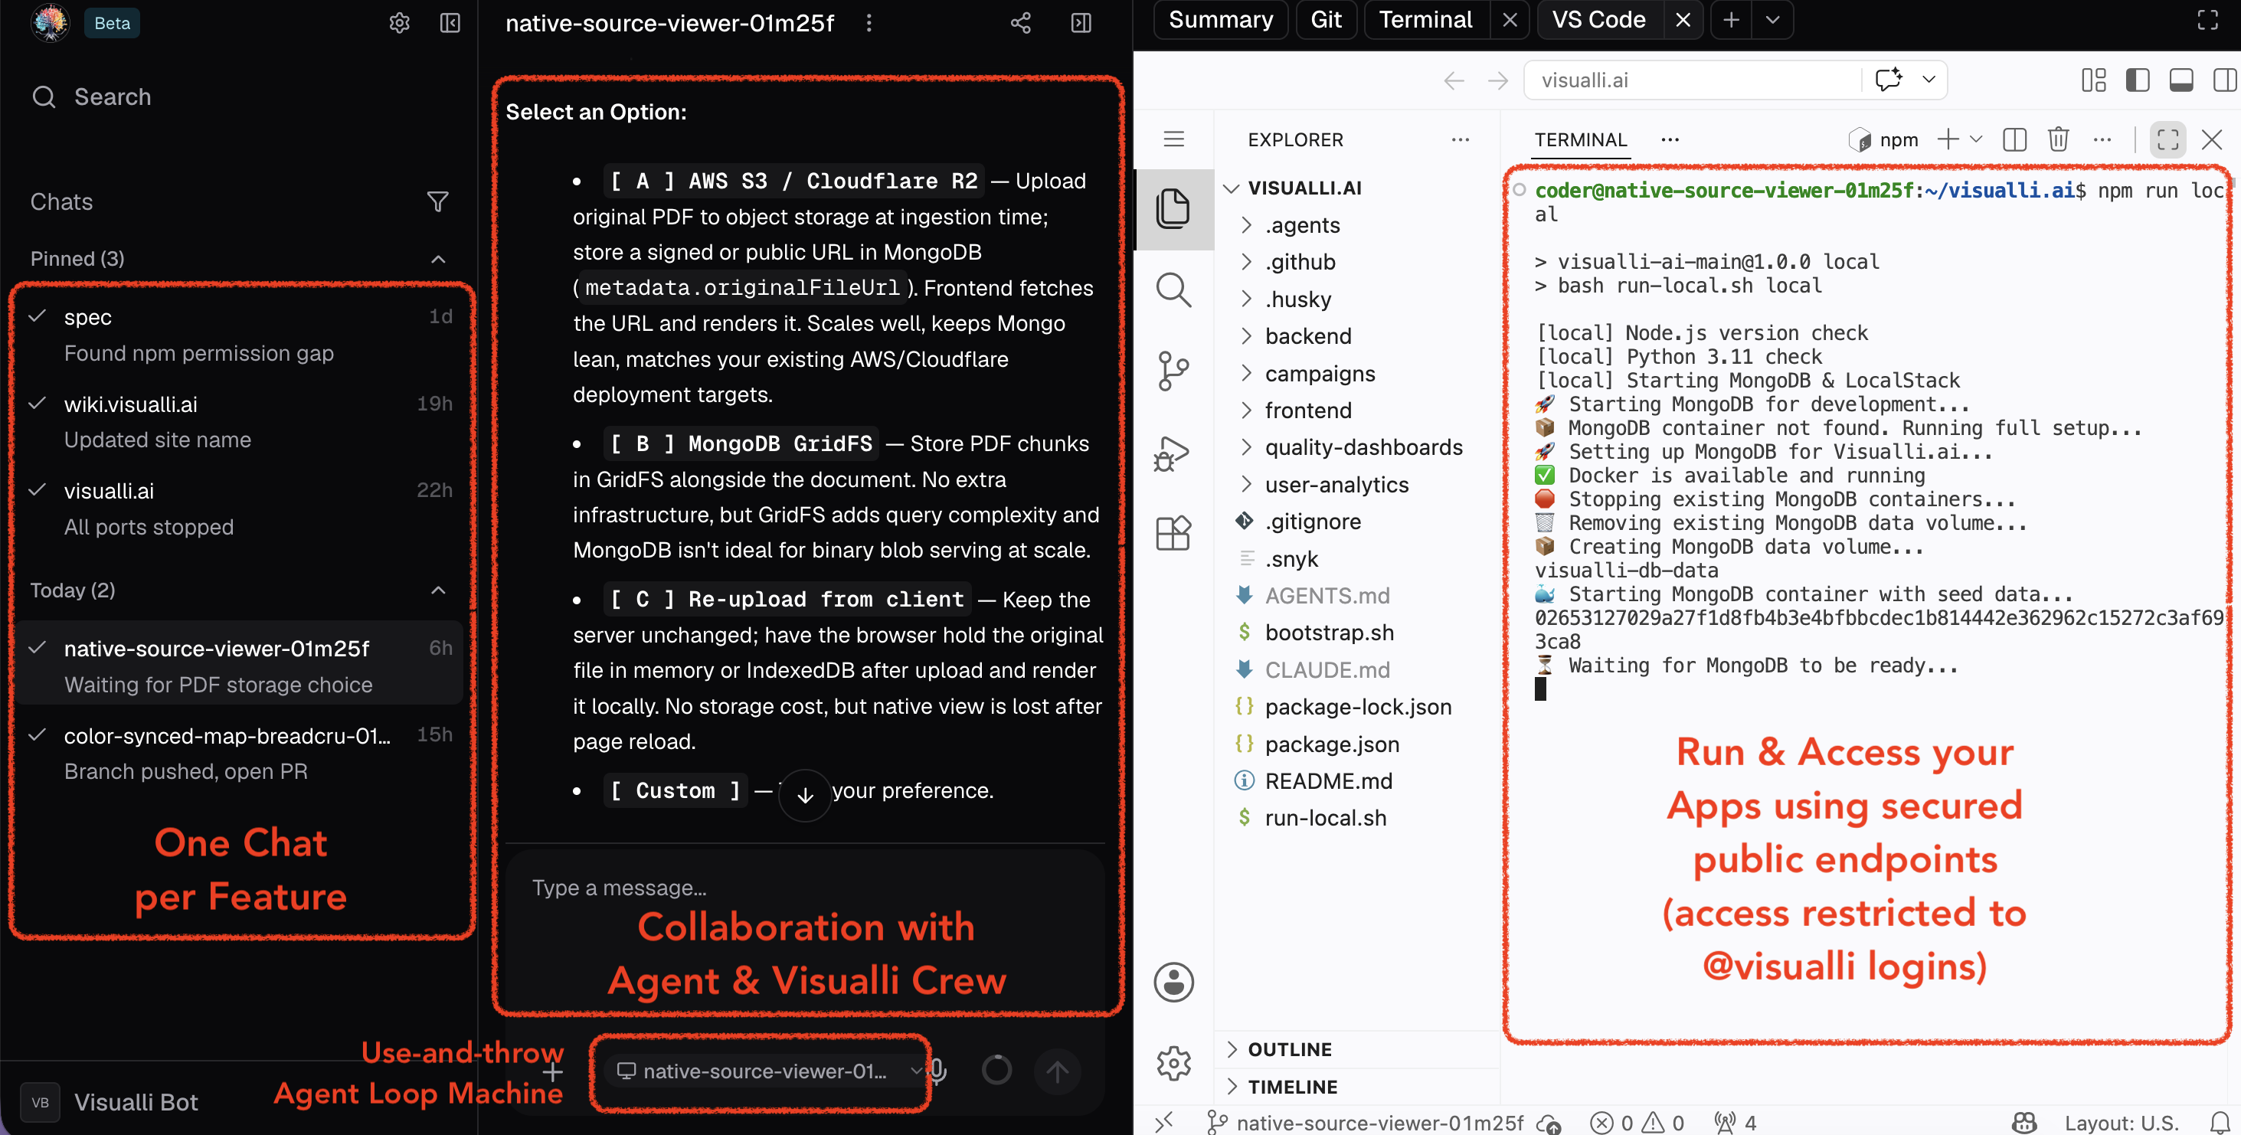Image resolution: width=2241 pixels, height=1135 pixels.
Task: Click the Type a message input field
Action: 805,888
